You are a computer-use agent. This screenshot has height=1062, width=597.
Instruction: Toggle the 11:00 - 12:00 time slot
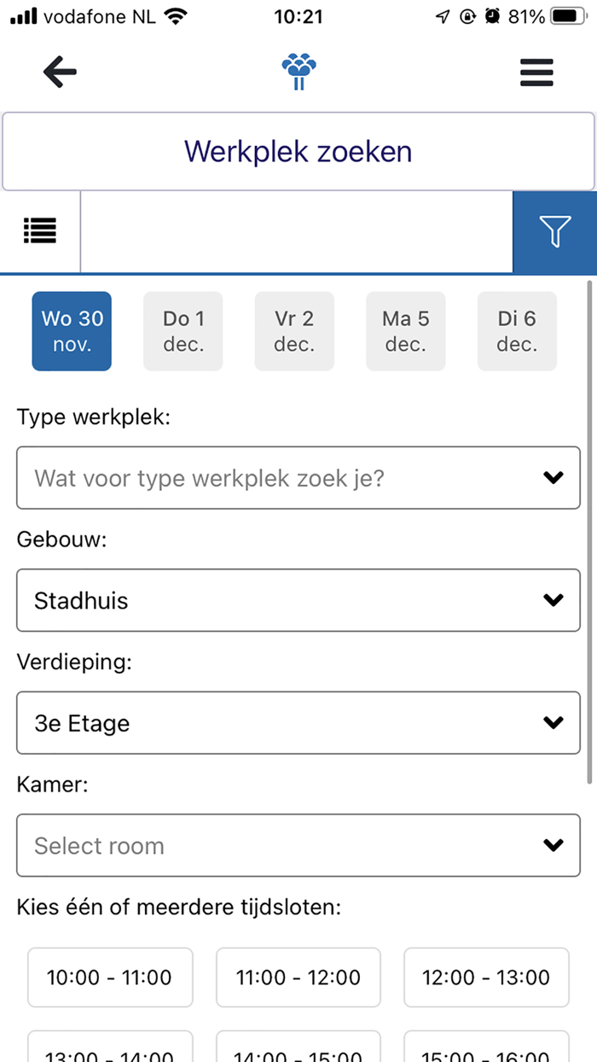tap(298, 977)
